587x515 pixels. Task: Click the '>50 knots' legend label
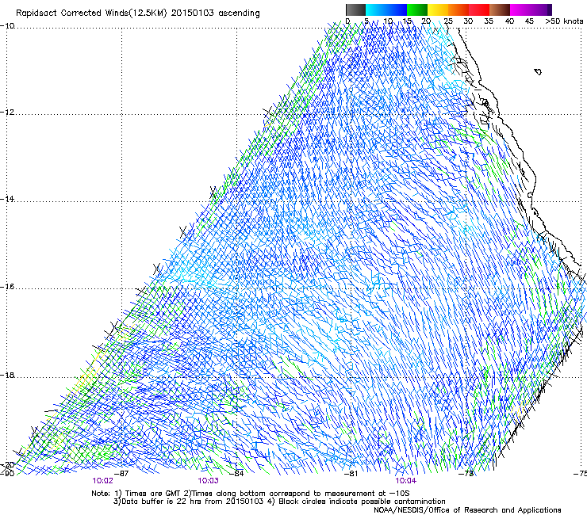[564, 21]
